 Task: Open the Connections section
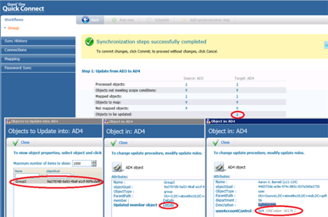point(38,50)
